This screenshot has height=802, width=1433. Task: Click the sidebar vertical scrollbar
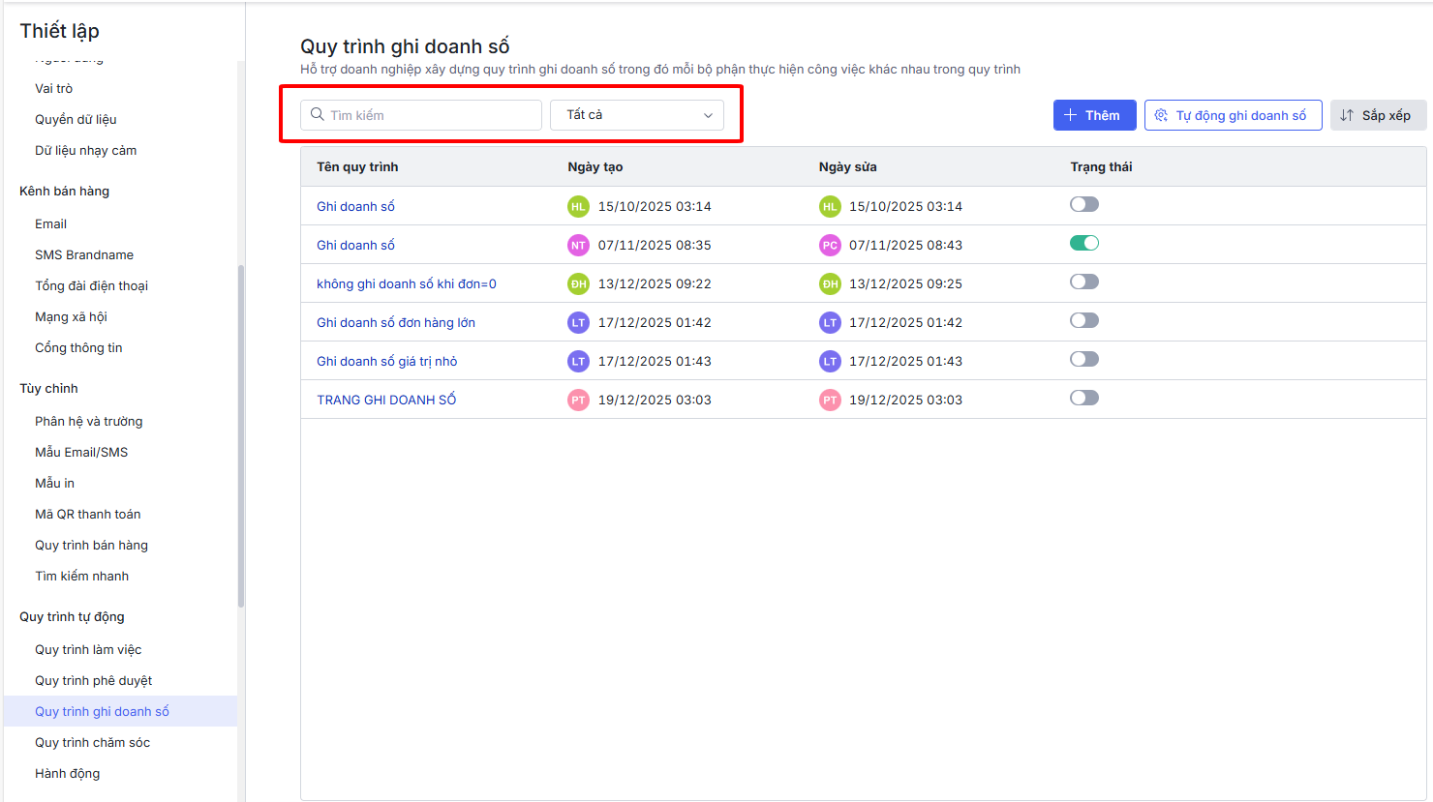click(241, 435)
